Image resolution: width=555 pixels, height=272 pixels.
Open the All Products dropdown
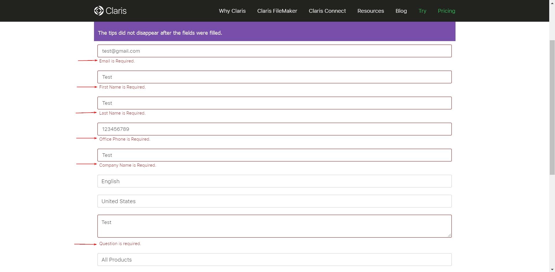pos(274,260)
